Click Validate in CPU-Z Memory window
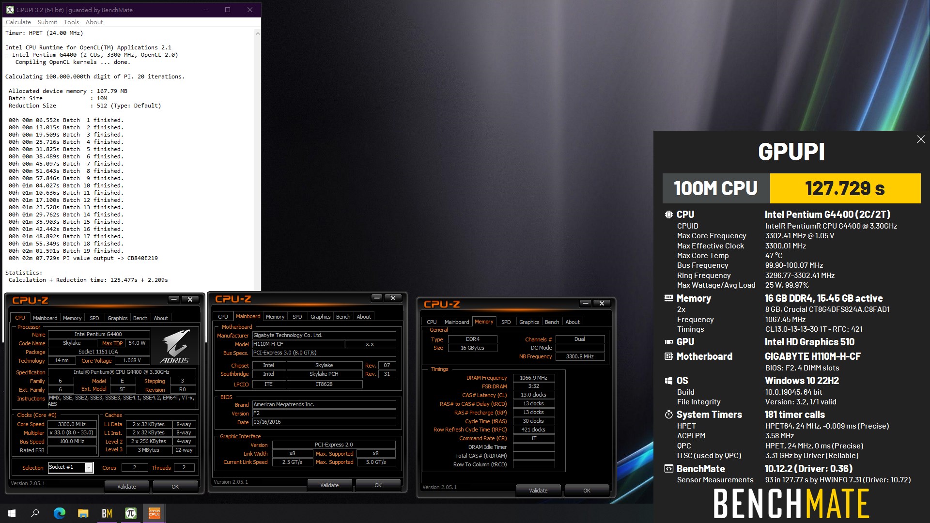Viewport: 930px width, 523px height. (539, 491)
